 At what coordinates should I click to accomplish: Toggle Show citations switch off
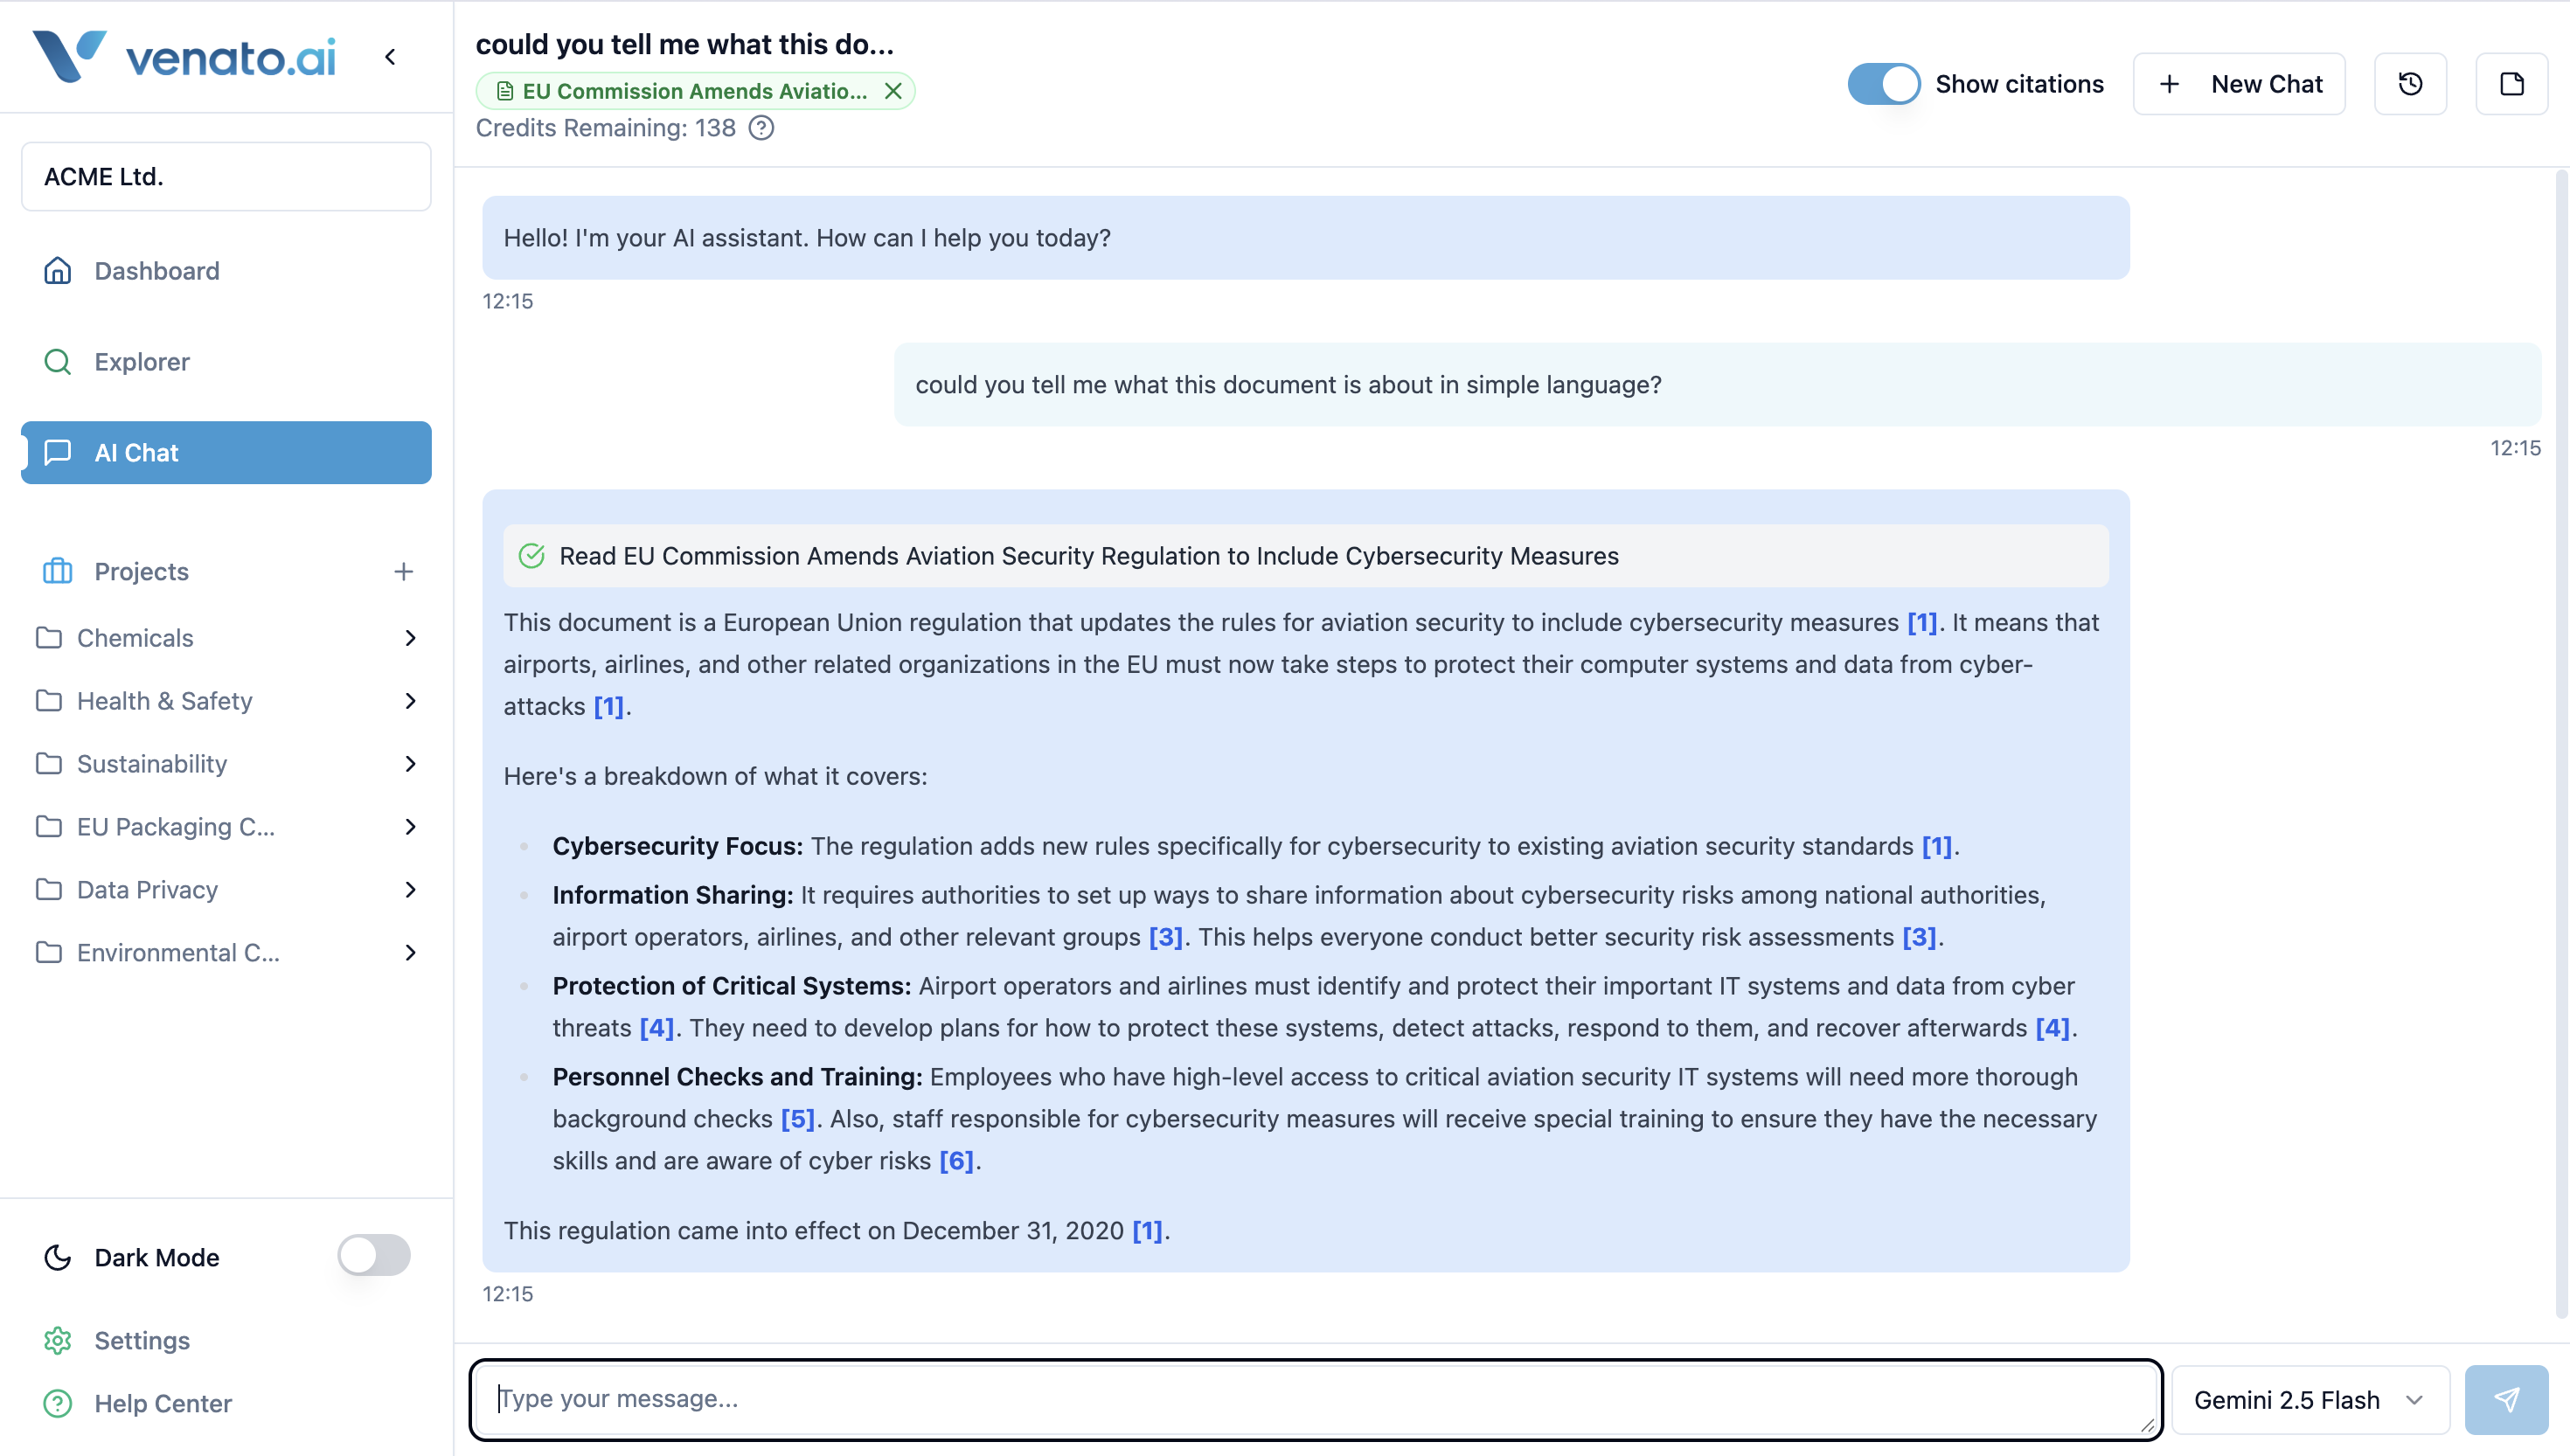(1883, 84)
